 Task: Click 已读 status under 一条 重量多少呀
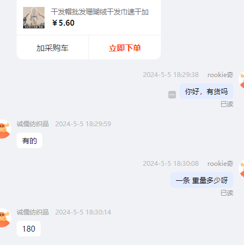(227, 193)
